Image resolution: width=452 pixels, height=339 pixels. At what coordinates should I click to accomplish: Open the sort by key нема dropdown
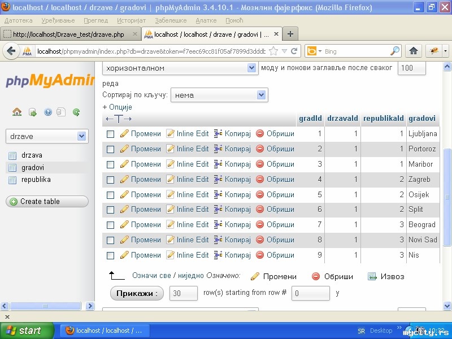tap(219, 95)
